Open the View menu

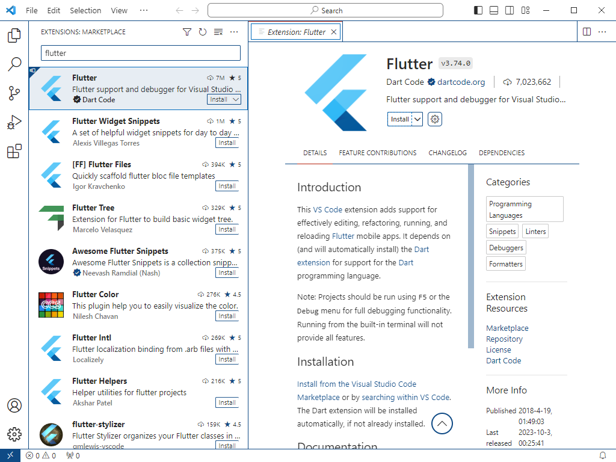[x=119, y=11]
